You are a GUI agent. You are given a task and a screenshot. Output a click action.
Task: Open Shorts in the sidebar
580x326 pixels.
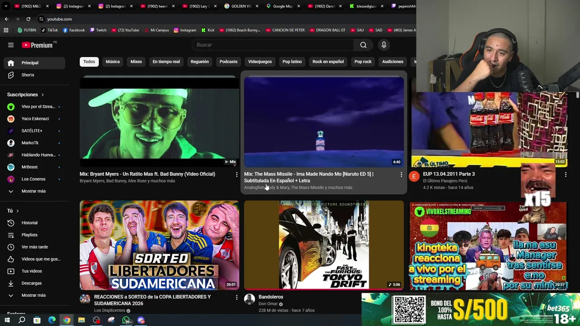click(x=34, y=75)
